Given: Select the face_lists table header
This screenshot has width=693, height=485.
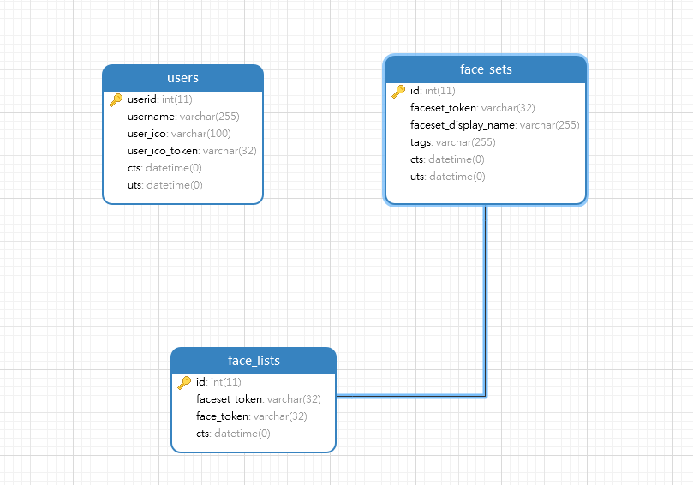Looking at the screenshot, I should point(254,361).
